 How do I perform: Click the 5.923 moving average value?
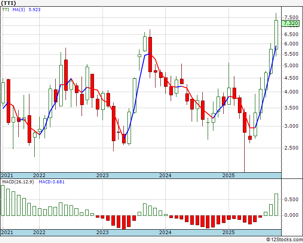pos(34,9)
